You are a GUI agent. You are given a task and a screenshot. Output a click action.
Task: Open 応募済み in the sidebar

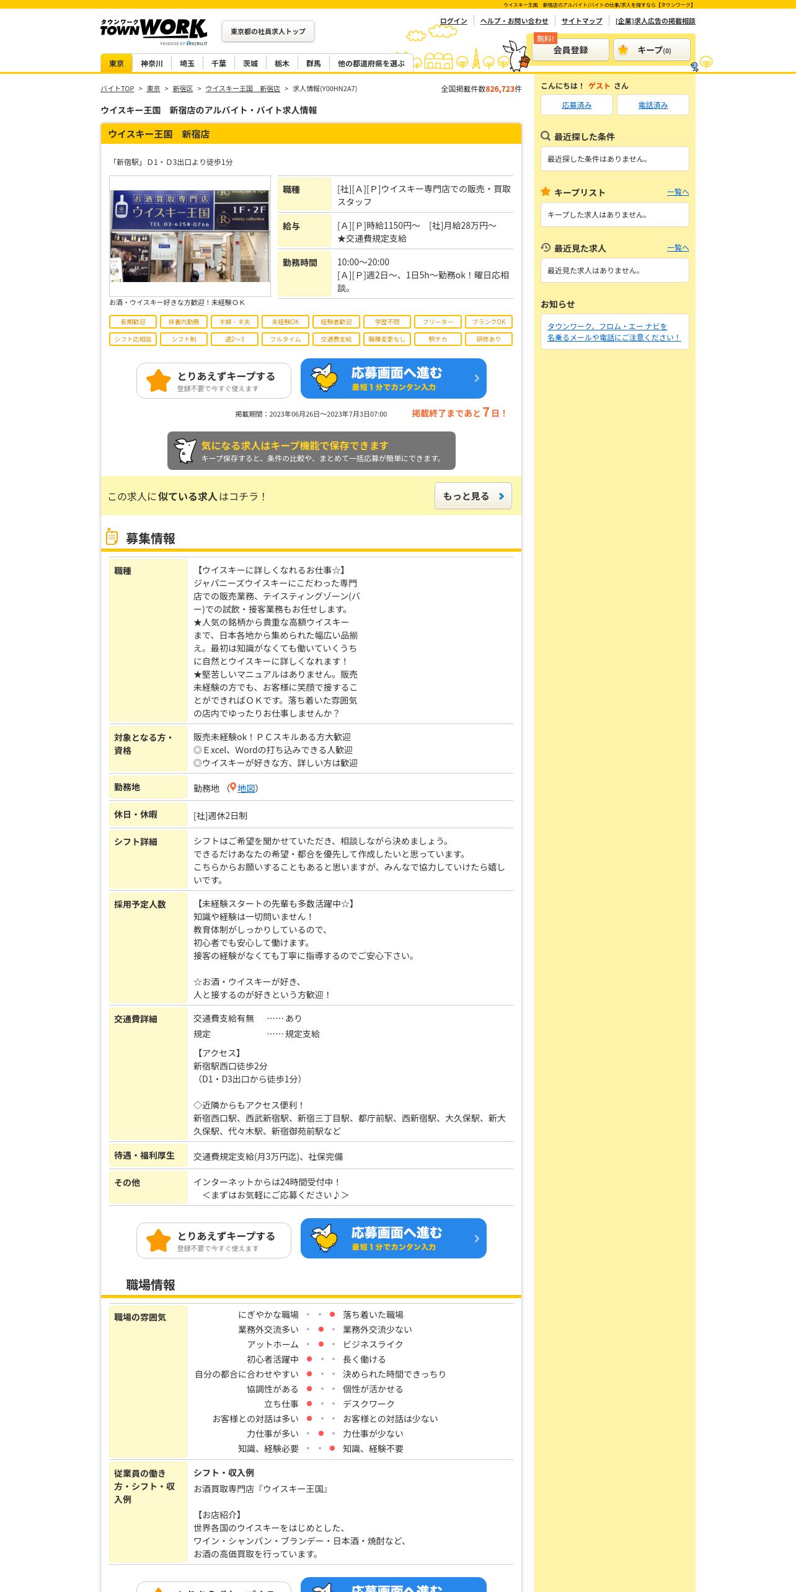(577, 105)
